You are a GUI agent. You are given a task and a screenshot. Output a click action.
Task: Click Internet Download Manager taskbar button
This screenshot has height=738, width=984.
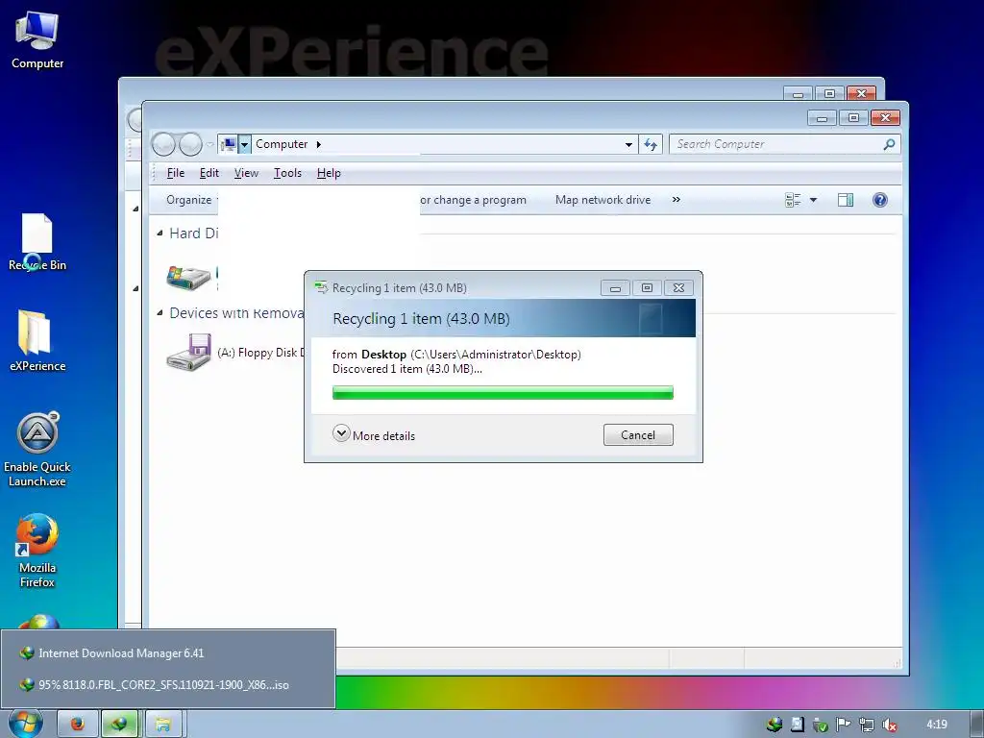[120, 724]
